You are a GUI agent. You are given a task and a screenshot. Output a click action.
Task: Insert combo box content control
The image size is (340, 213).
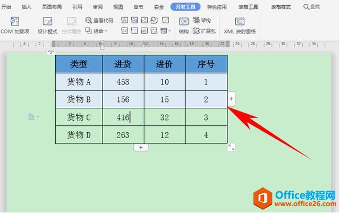(x=124, y=31)
